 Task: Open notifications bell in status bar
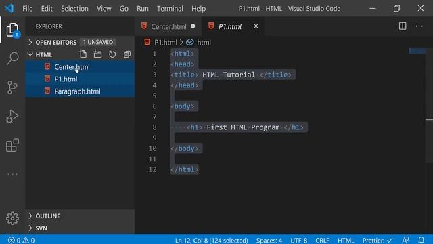point(421,240)
